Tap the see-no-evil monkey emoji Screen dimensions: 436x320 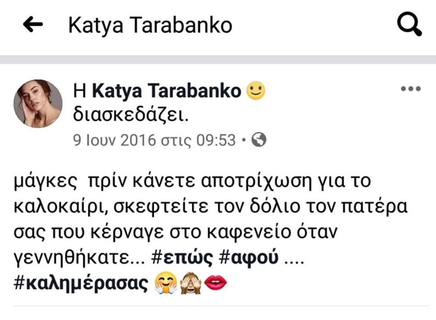[x=190, y=283]
